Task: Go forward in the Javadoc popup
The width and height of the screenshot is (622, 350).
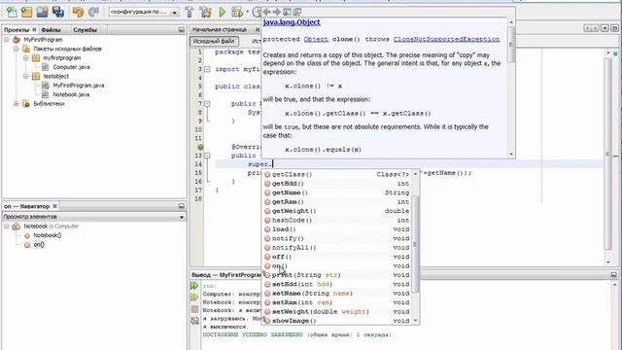Action: [277, 12]
